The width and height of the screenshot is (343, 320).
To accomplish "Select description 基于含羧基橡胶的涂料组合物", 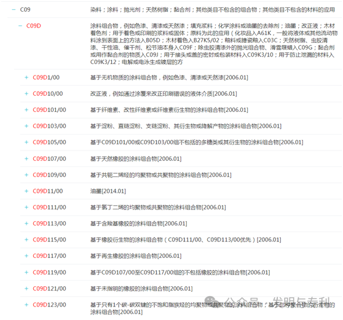I will click(139, 224).
